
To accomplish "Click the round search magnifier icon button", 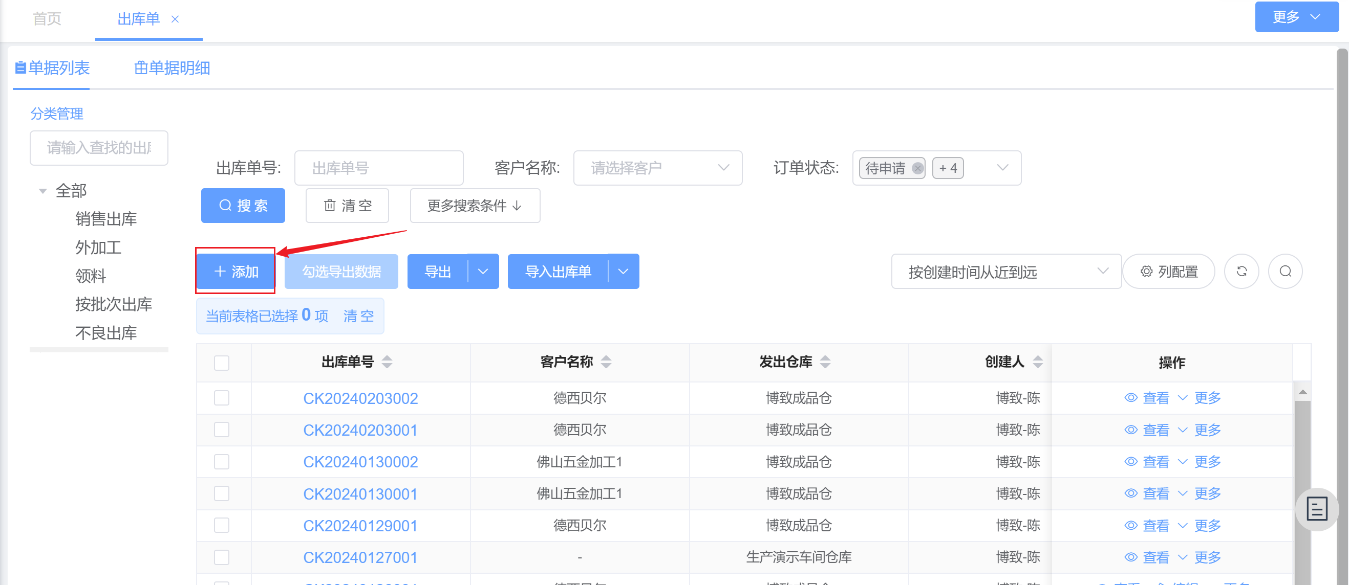I will [x=1285, y=271].
